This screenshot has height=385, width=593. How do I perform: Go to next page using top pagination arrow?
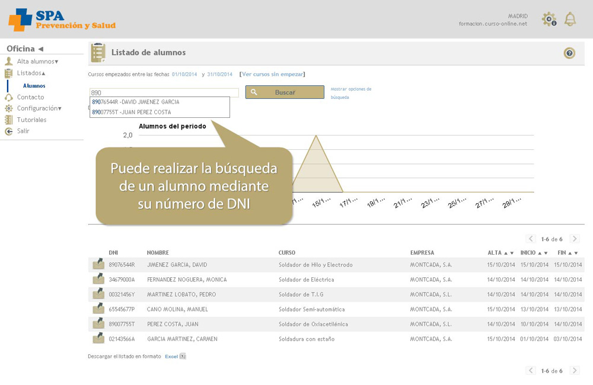pyautogui.click(x=575, y=239)
